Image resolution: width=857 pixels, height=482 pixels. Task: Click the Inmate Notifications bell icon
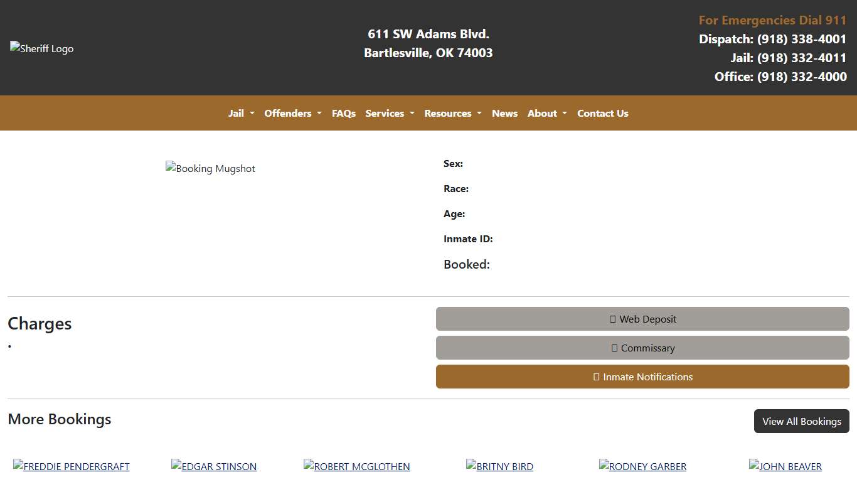coord(596,377)
